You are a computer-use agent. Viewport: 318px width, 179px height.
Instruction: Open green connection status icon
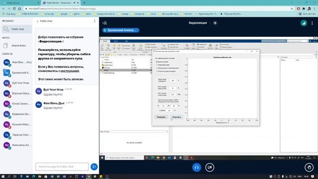click(304, 23)
